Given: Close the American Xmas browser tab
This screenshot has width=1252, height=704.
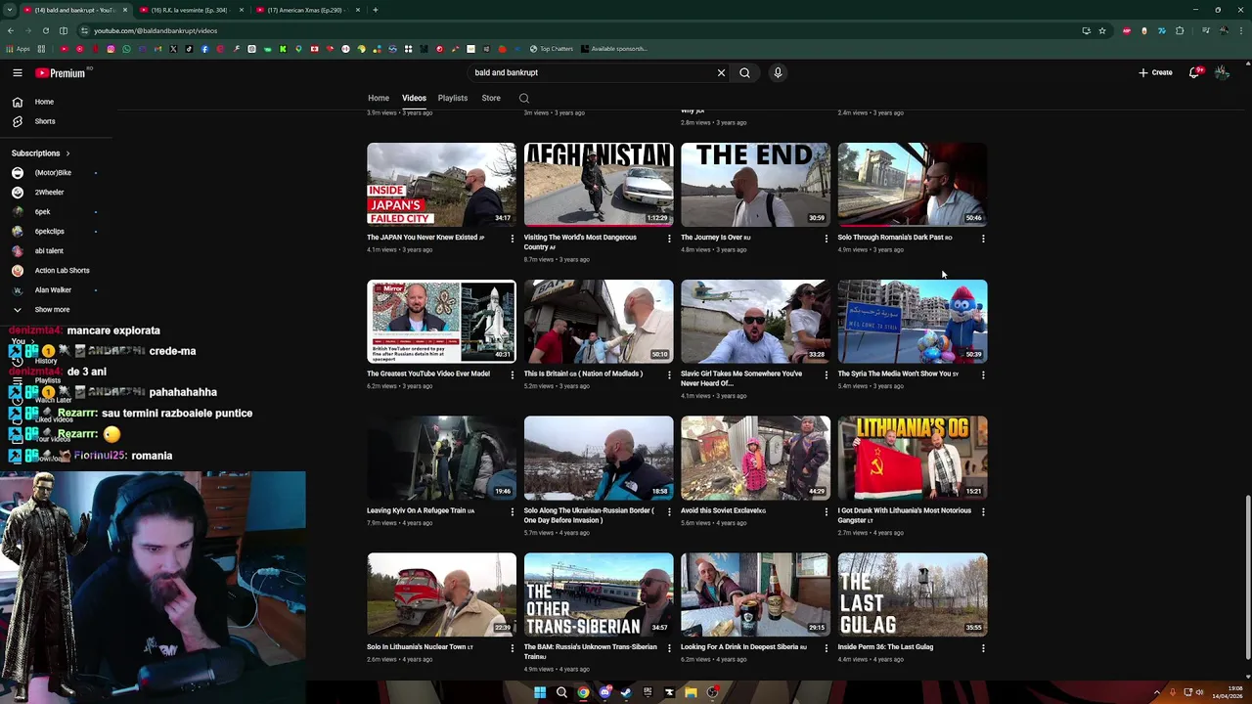Looking at the screenshot, I should [x=357, y=10].
